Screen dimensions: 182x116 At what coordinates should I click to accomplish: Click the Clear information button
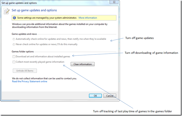pyautogui.click(x=82, y=64)
